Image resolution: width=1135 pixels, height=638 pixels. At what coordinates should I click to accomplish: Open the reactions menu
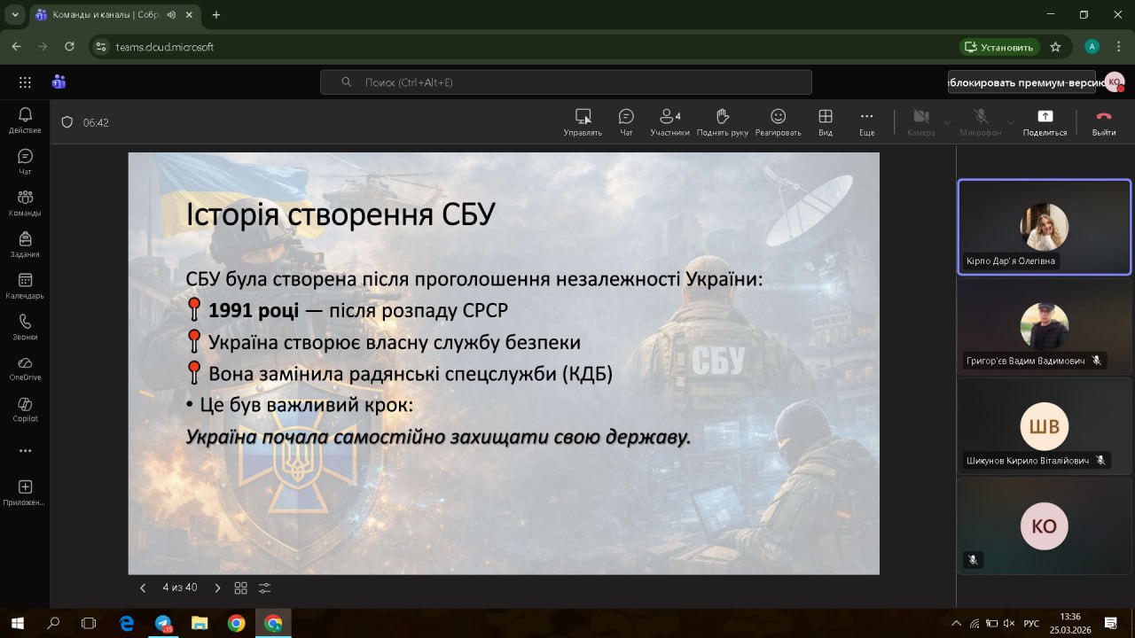tap(778, 121)
